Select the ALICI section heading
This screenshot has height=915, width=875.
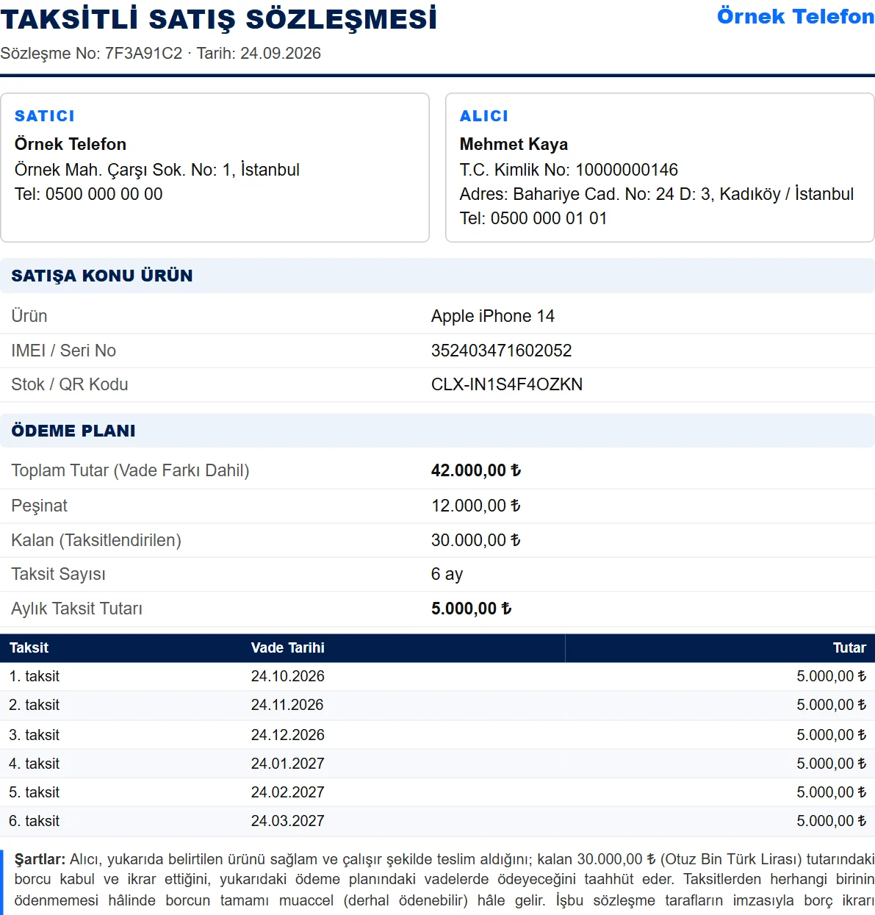coord(484,116)
